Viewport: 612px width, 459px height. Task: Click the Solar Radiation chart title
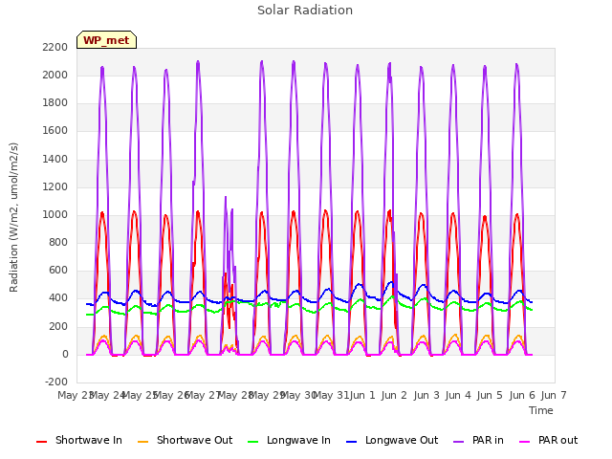pos(305,11)
